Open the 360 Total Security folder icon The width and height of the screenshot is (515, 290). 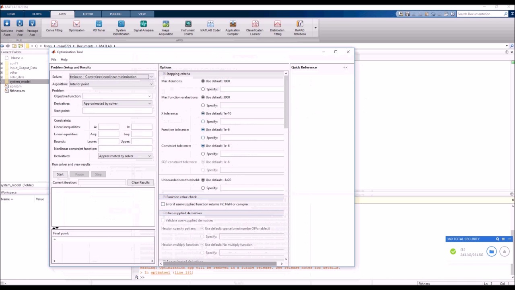click(491, 252)
